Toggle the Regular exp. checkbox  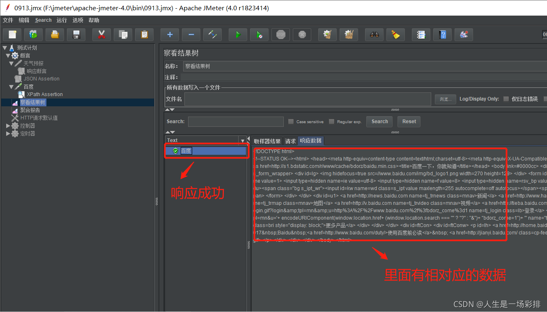(x=331, y=122)
